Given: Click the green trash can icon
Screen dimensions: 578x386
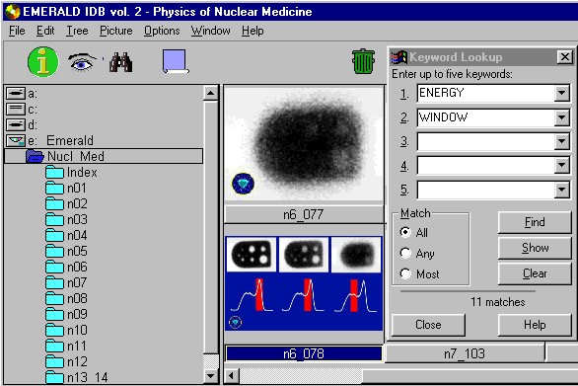Looking at the screenshot, I should [x=363, y=61].
